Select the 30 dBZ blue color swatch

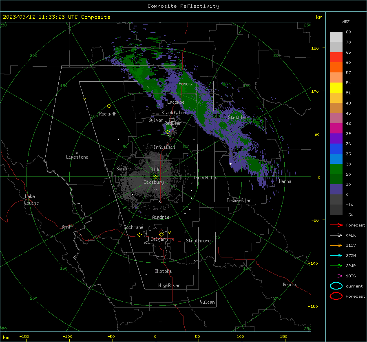pos(336,159)
